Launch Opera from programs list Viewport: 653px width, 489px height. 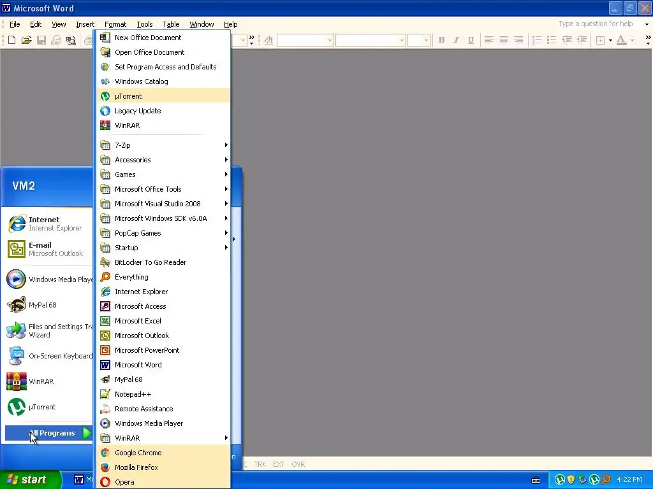163,482
